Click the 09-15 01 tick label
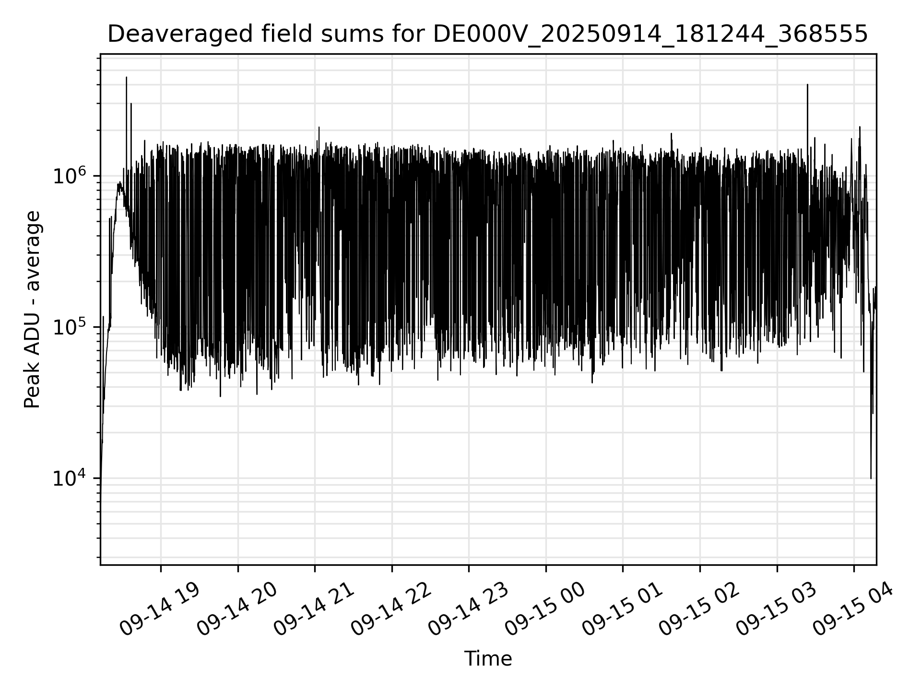Viewport: 921px width, 691px height. pyautogui.click(x=622, y=609)
